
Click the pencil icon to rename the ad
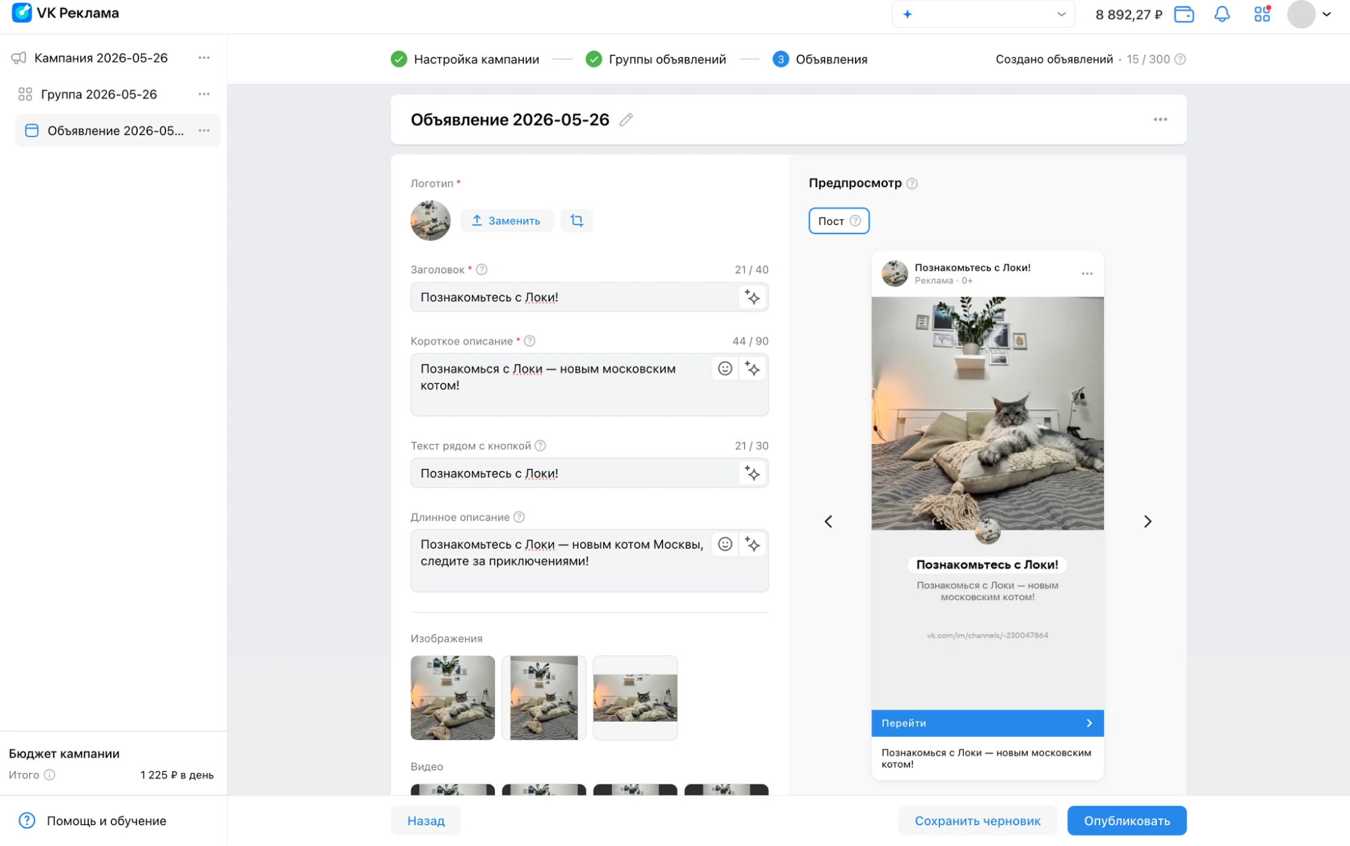626,120
